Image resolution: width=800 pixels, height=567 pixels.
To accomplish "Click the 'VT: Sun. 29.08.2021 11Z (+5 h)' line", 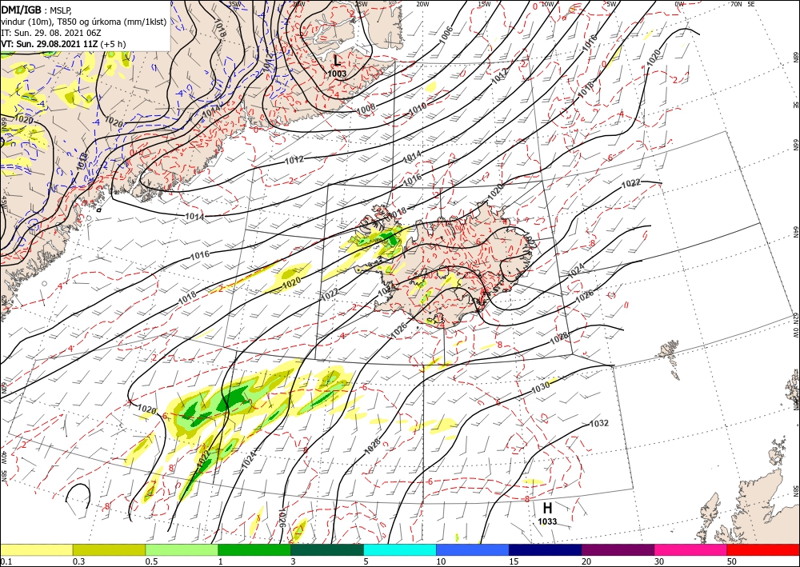I will coord(63,44).
